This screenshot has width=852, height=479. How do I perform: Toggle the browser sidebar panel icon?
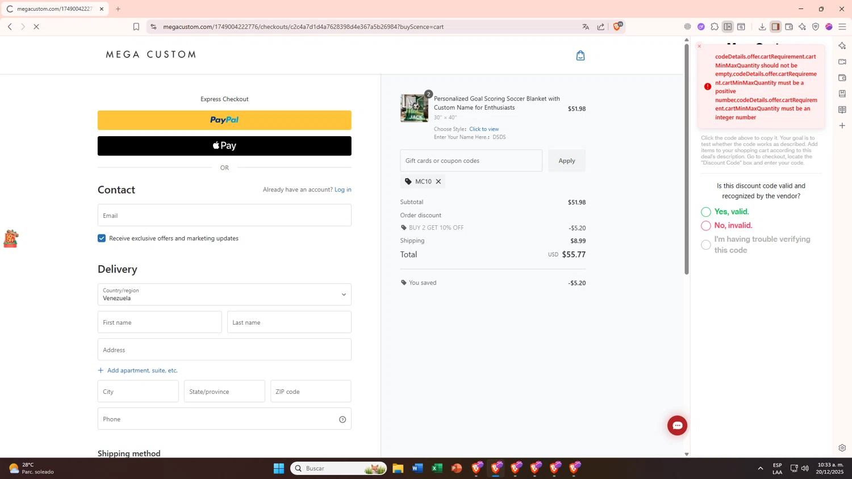pos(775,27)
